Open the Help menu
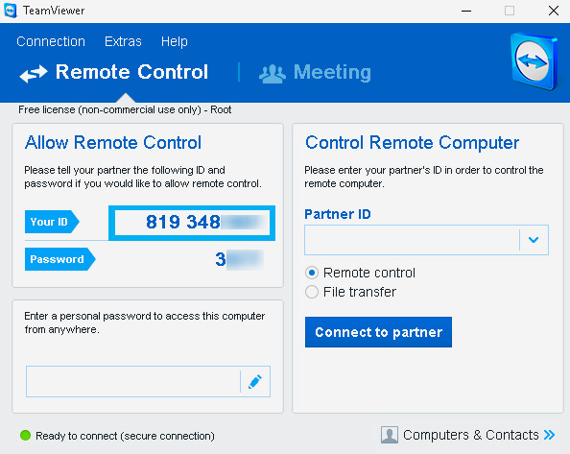 [x=175, y=41]
